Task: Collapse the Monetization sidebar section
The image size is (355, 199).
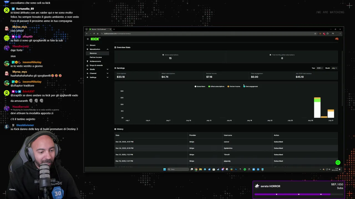Action: [97, 49]
